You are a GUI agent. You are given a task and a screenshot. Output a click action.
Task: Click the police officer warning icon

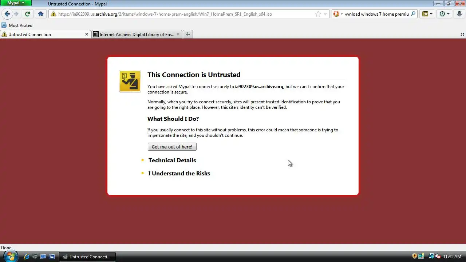(x=130, y=81)
